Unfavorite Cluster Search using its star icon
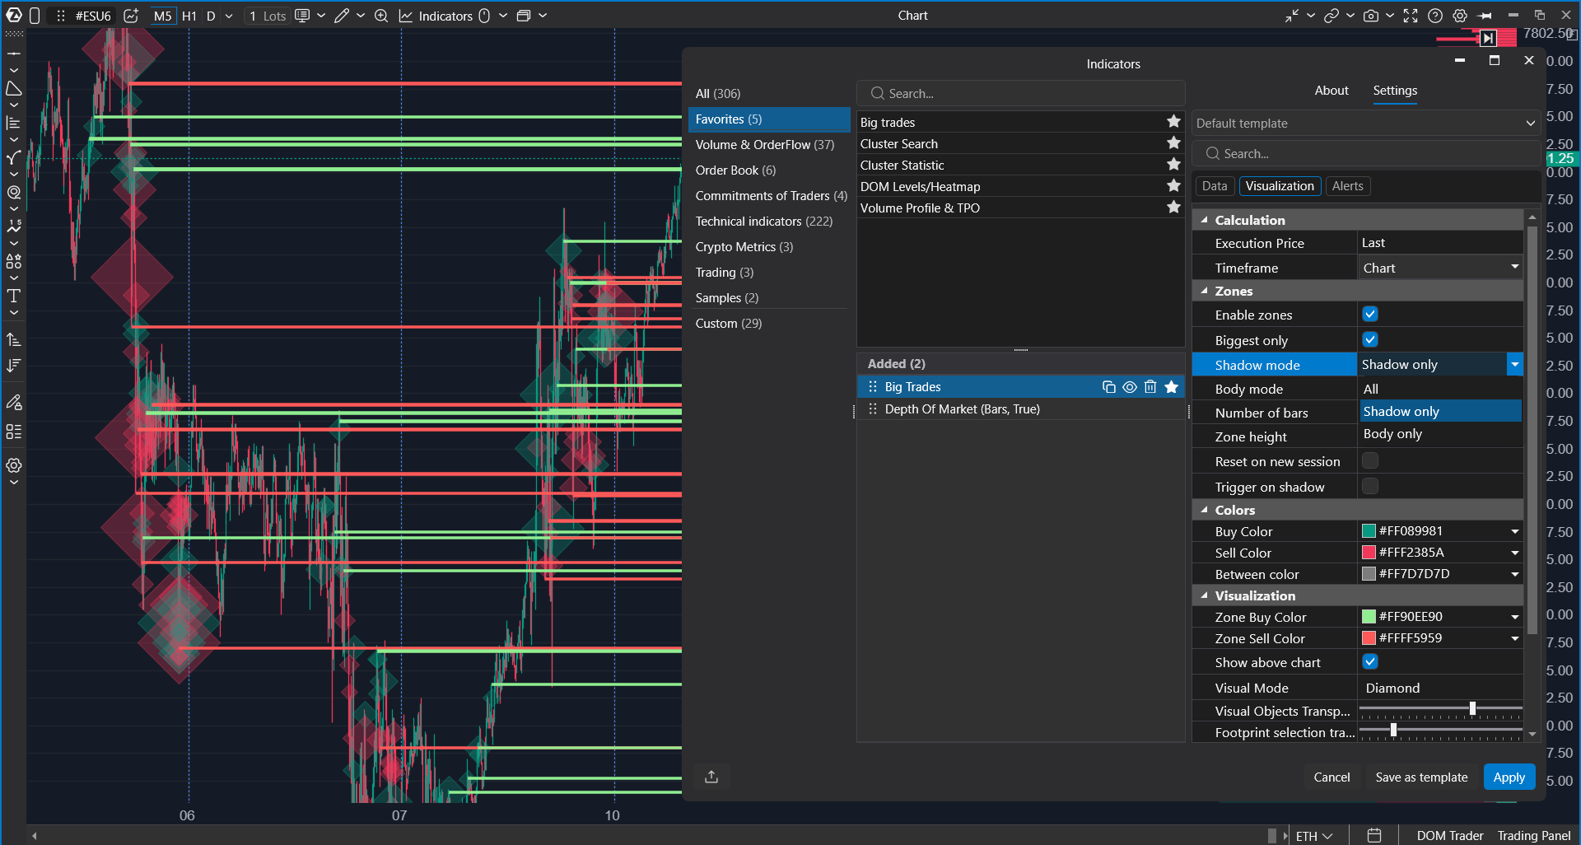Image resolution: width=1581 pixels, height=845 pixels. (1173, 143)
